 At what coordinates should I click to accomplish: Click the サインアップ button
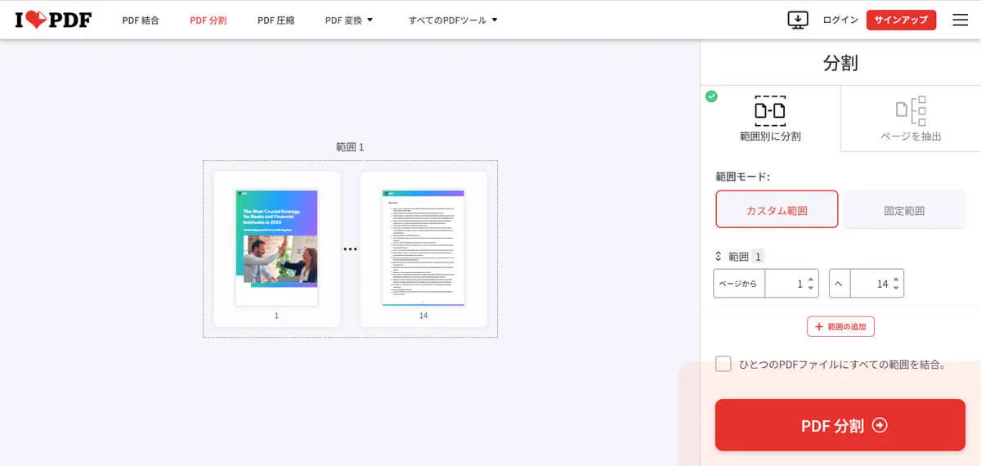click(901, 20)
